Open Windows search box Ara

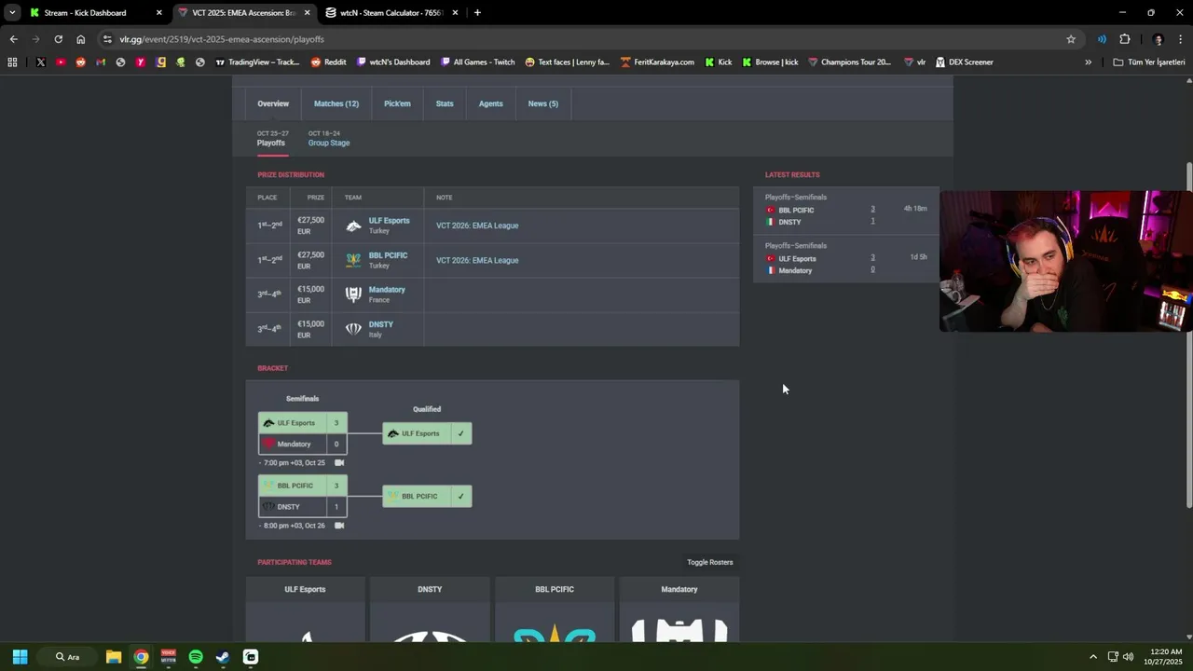point(68,657)
